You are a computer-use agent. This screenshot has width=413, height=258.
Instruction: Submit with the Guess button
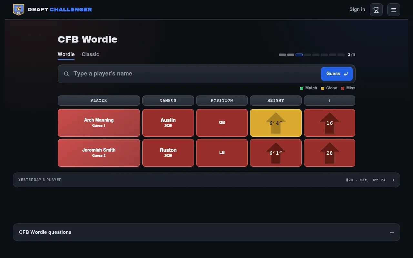(x=337, y=74)
